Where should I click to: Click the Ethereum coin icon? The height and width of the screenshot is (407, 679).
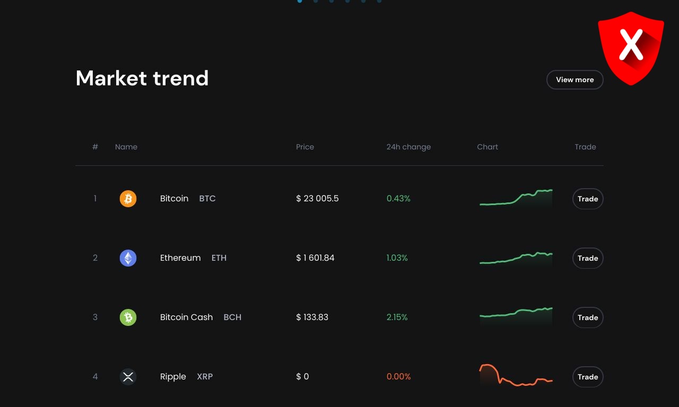(128, 258)
